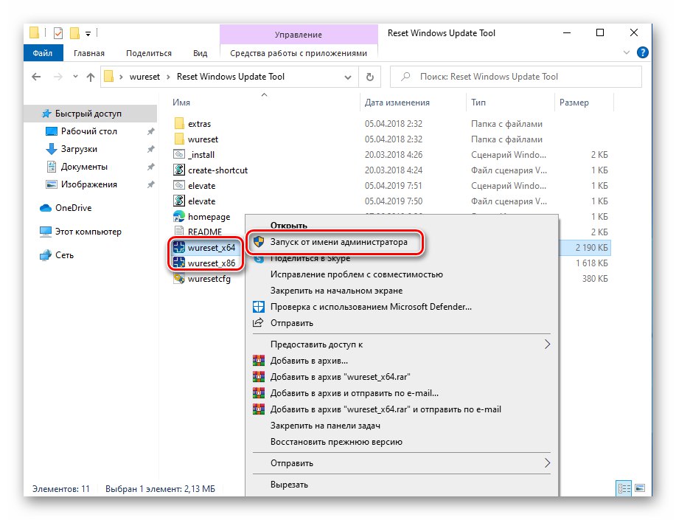The width and height of the screenshot is (676, 520).
Task: Open the extras folder icon
Action: pyautogui.click(x=179, y=124)
